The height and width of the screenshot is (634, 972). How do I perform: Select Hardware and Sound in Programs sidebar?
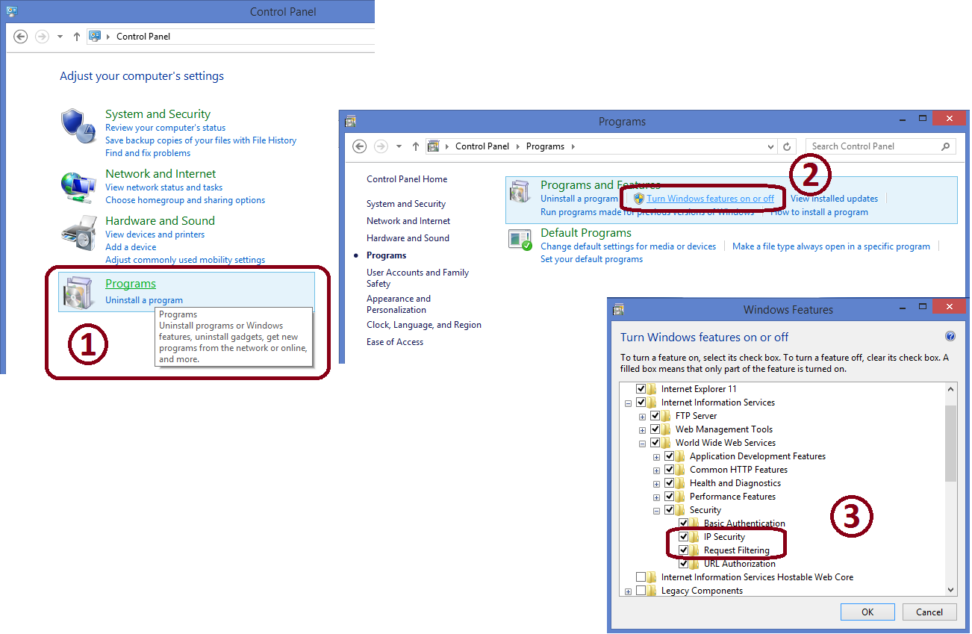click(x=408, y=238)
